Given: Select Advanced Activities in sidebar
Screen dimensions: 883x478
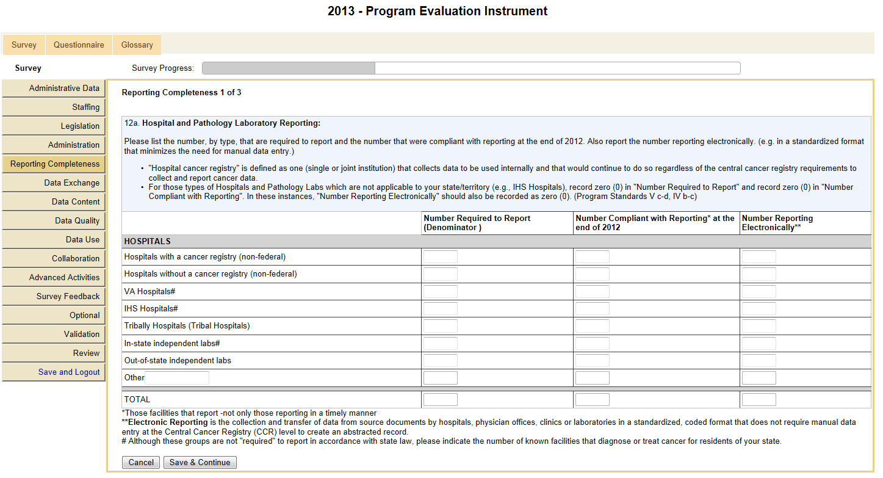Looking at the screenshot, I should pyautogui.click(x=54, y=278).
